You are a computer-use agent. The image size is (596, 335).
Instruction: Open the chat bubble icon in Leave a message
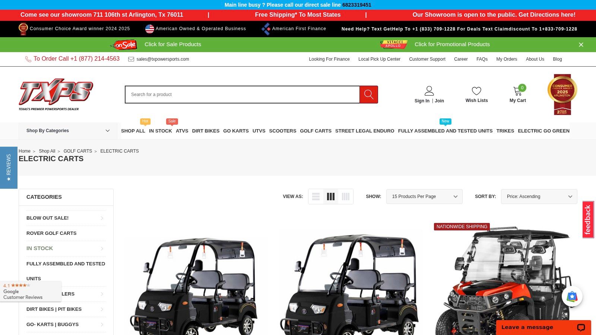(581, 328)
